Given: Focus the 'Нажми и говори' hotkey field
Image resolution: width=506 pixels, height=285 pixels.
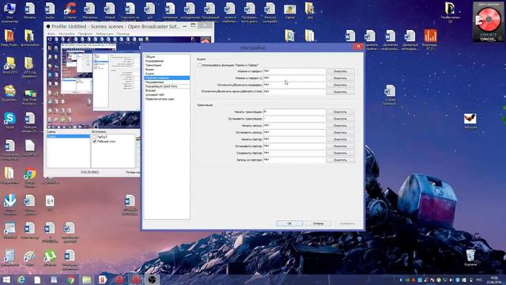Looking at the screenshot, I should (x=294, y=71).
